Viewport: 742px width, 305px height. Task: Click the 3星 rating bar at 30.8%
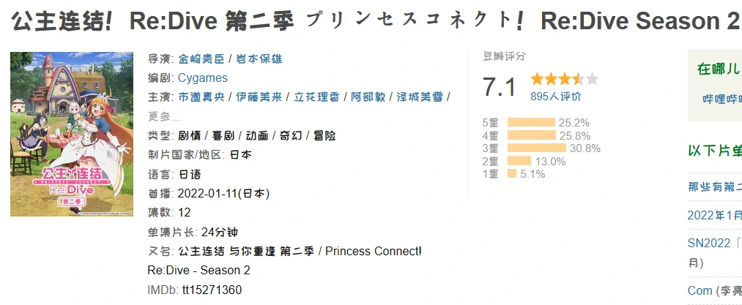(x=536, y=148)
